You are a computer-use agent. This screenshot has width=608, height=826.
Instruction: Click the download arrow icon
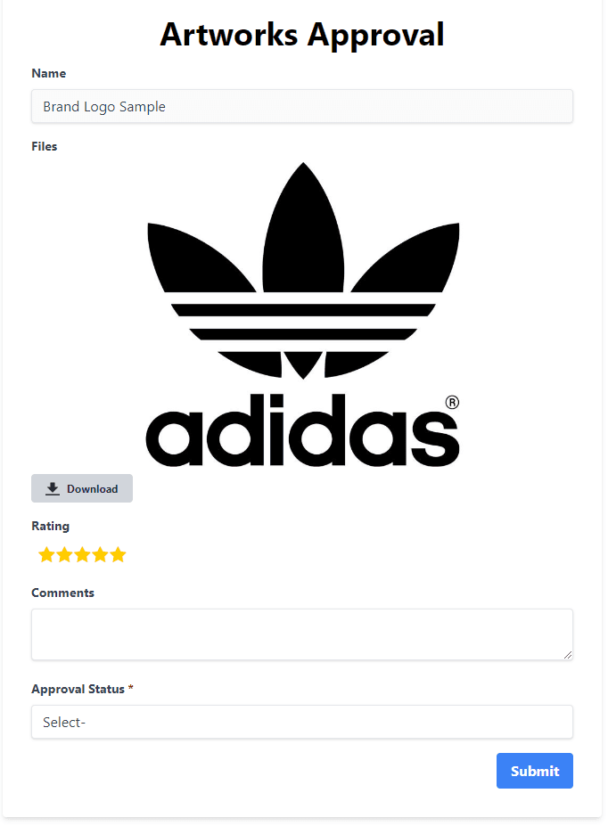coord(53,488)
